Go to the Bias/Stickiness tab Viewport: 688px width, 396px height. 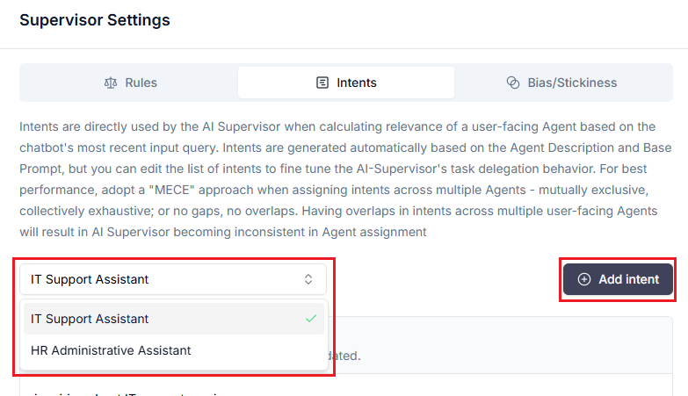(562, 83)
